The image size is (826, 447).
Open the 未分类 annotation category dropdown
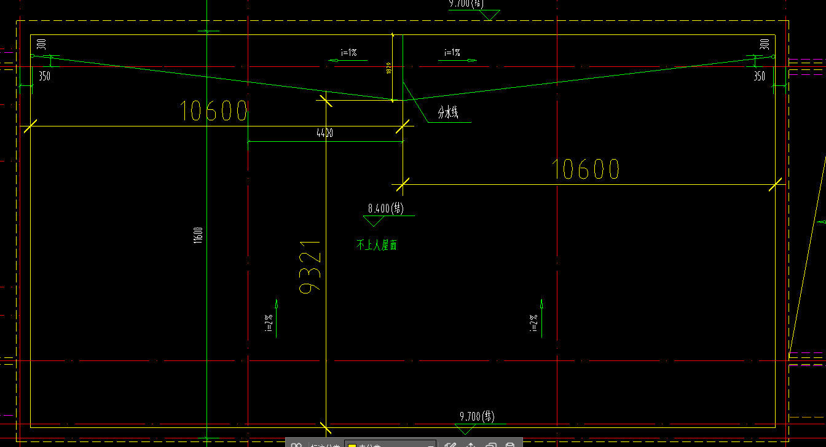coord(391,443)
